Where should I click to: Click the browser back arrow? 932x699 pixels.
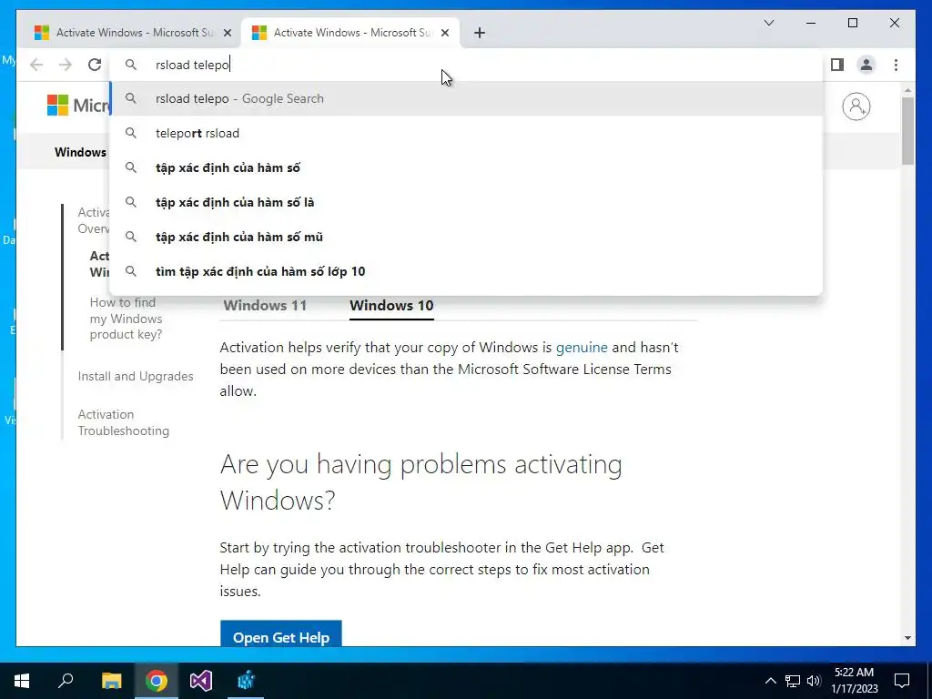coord(36,65)
